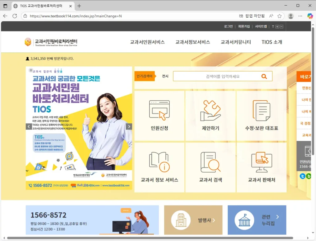Open the Edge browser settings menu

pyautogui.click(x=300, y=16)
